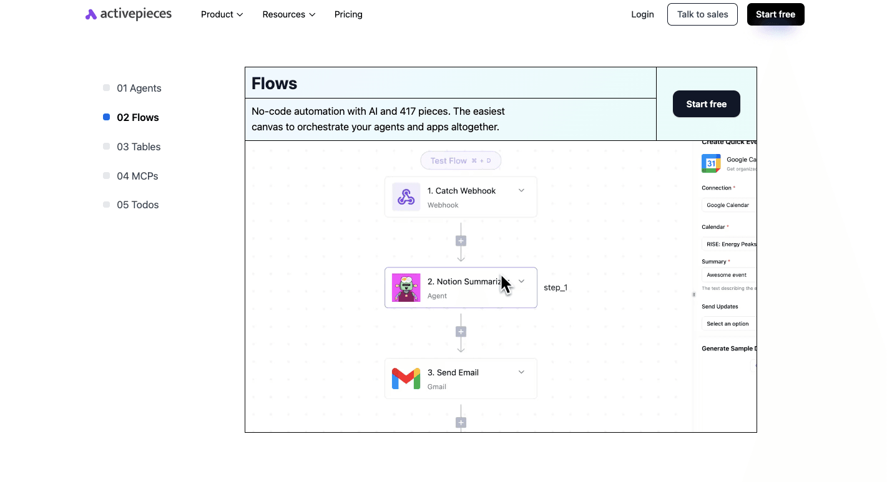Select 02 Flows in the side list
The width and height of the screenshot is (887, 482).
131,117
